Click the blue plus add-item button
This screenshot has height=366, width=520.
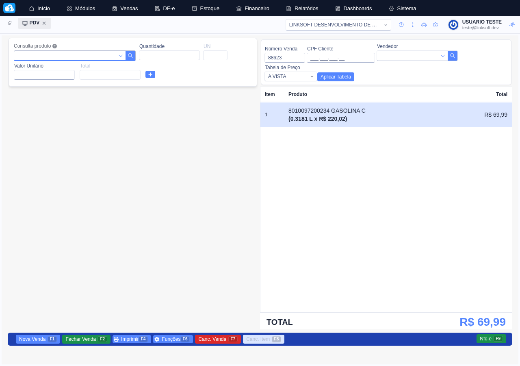pyautogui.click(x=150, y=74)
